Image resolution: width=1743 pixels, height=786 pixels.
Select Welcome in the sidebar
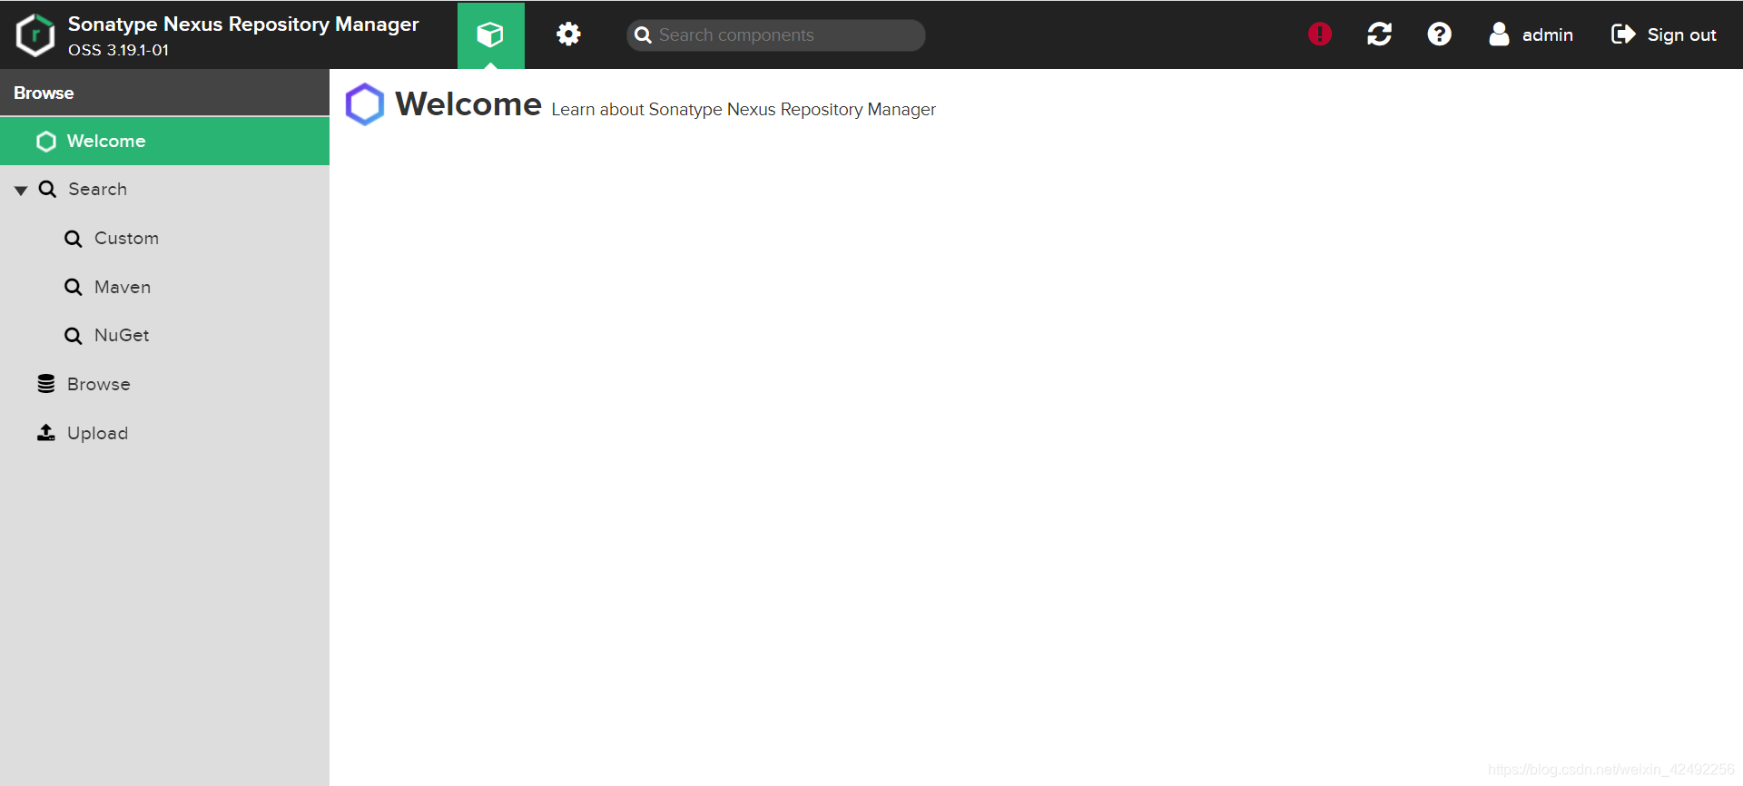coord(164,141)
